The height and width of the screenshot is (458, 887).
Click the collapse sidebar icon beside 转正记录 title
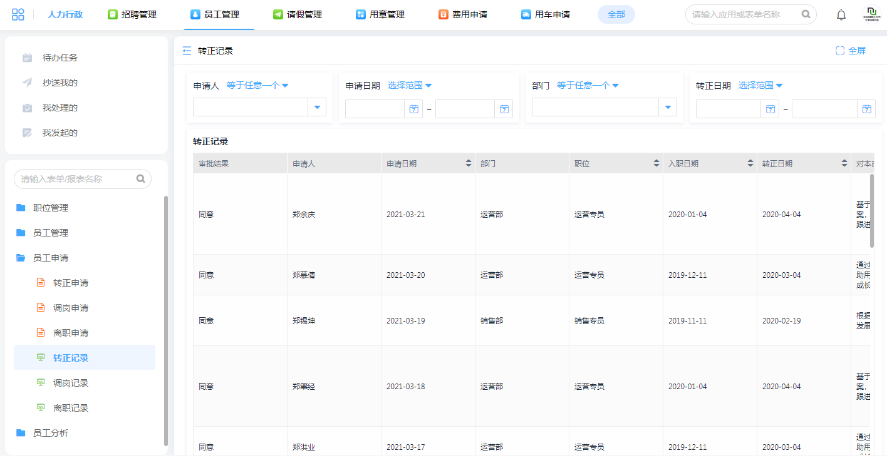(187, 51)
